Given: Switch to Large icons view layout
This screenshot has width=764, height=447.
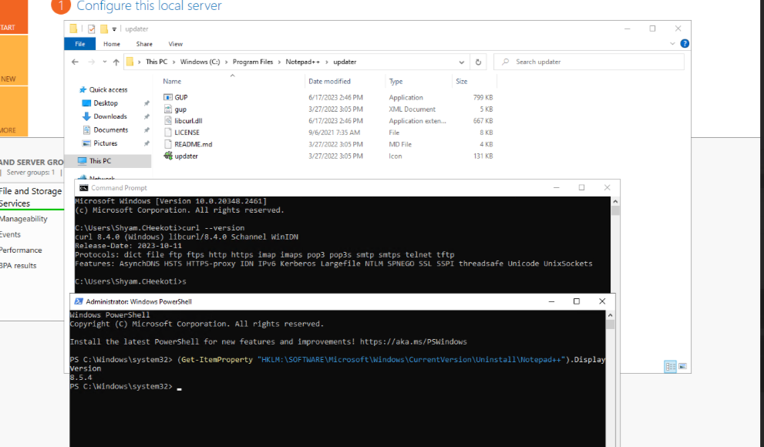Looking at the screenshot, I should click(682, 367).
